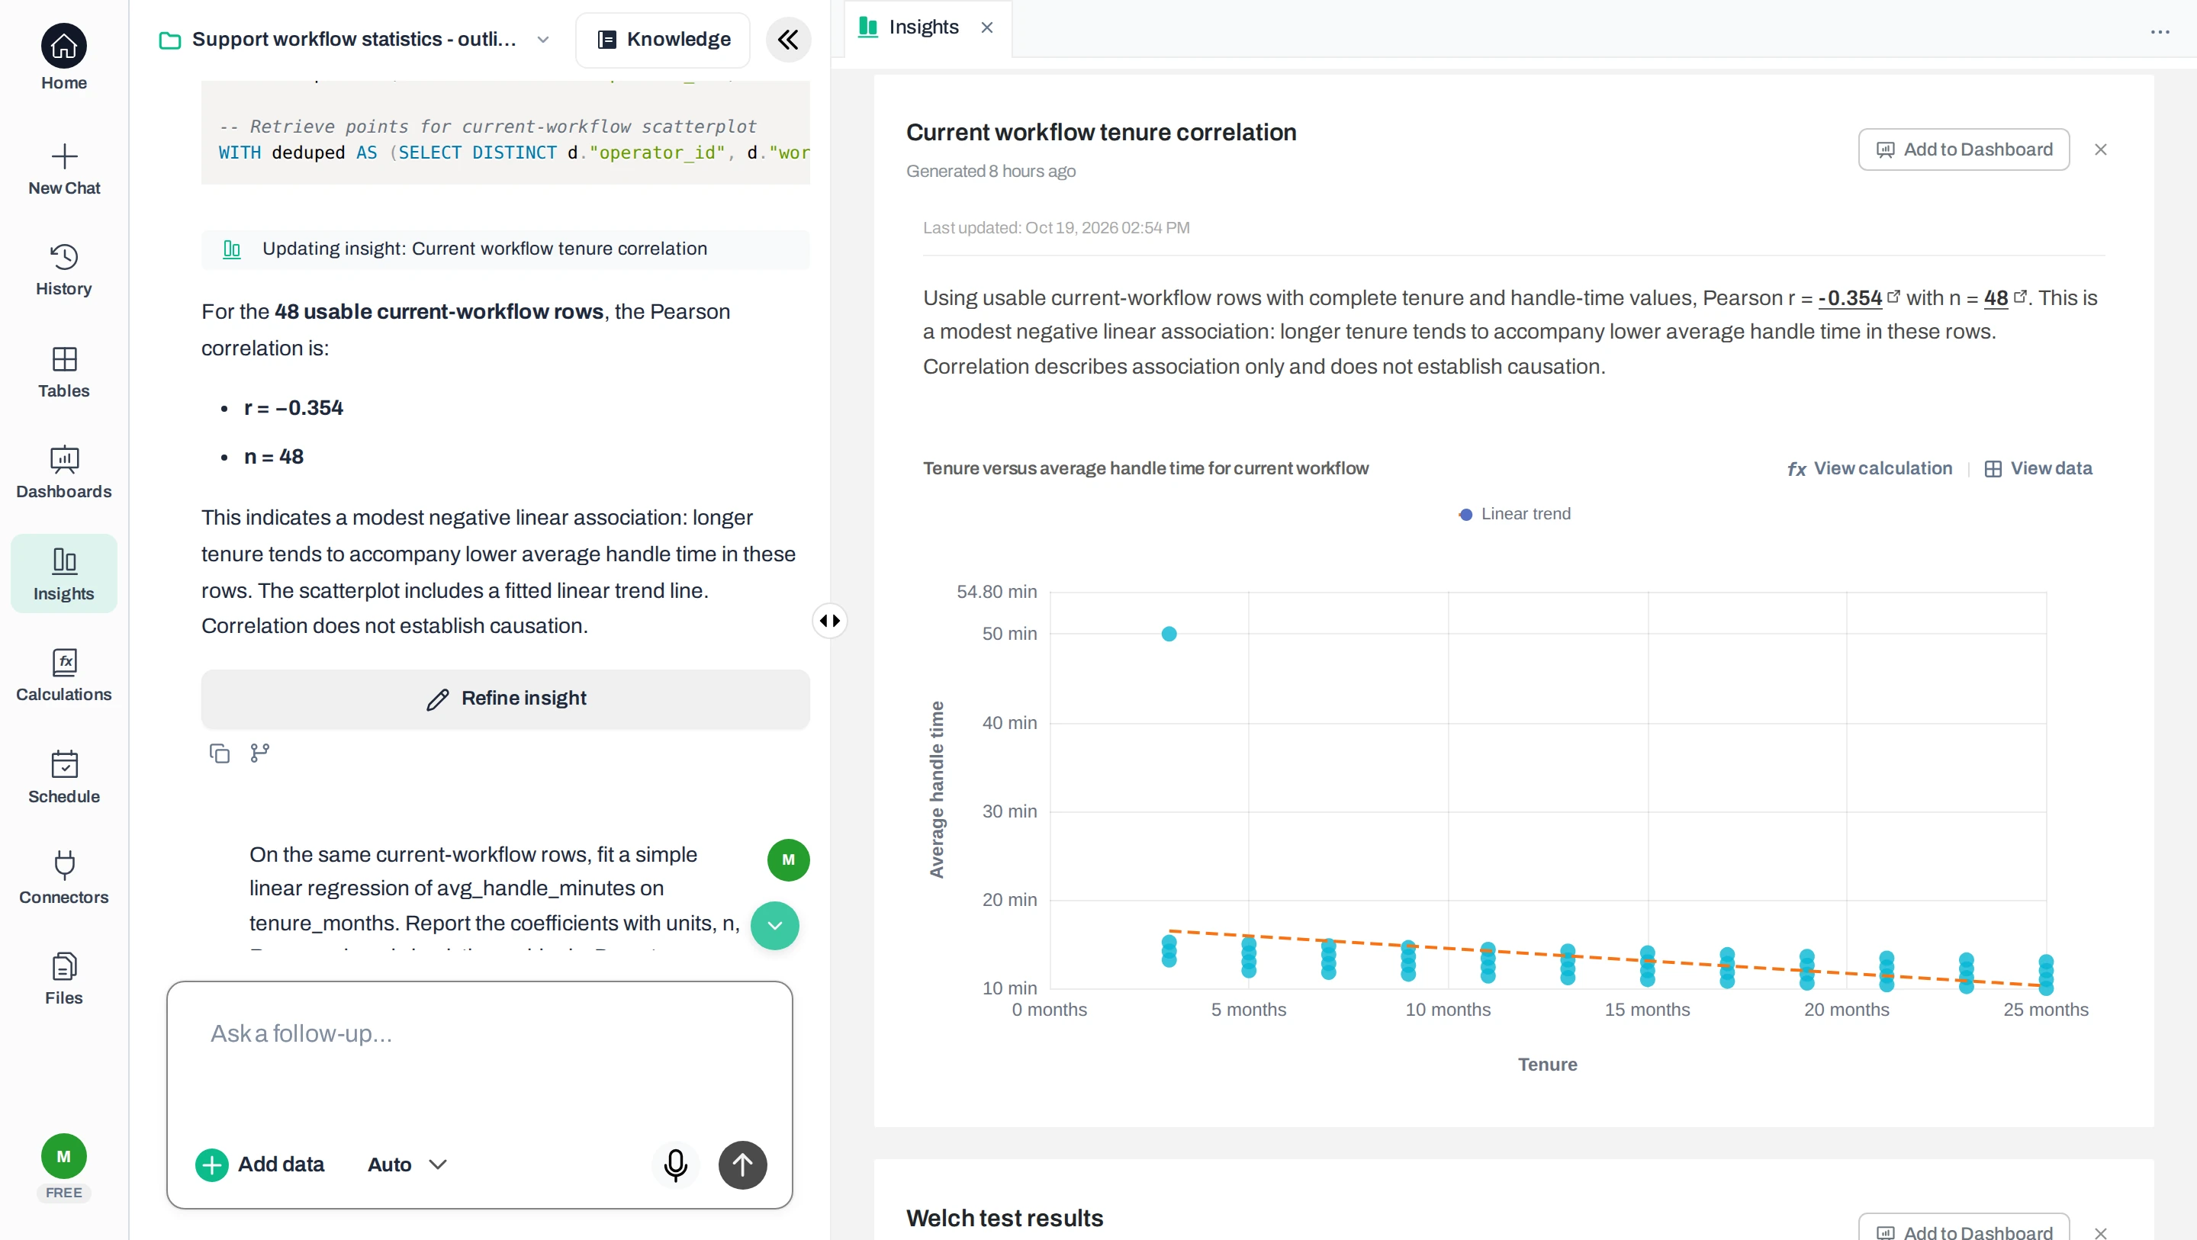The height and width of the screenshot is (1240, 2197).
Task: Open the Auto mode dropdown
Action: pyautogui.click(x=407, y=1165)
